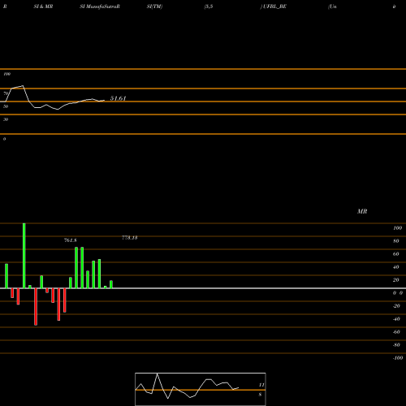
Task: Click the -100 label on the MR axis
Action: pos(398,358)
